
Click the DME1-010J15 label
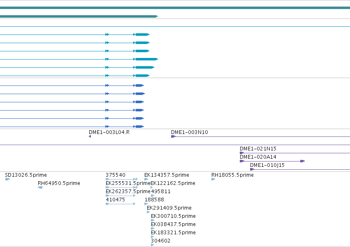(x=267, y=165)
